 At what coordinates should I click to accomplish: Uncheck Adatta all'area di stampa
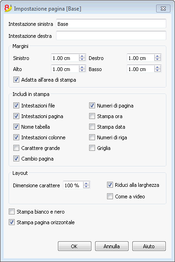pyautogui.click(x=16, y=80)
